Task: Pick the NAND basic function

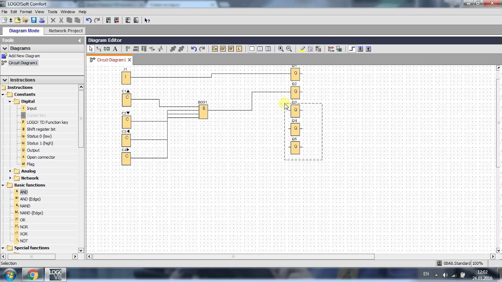Action: tap(25, 206)
